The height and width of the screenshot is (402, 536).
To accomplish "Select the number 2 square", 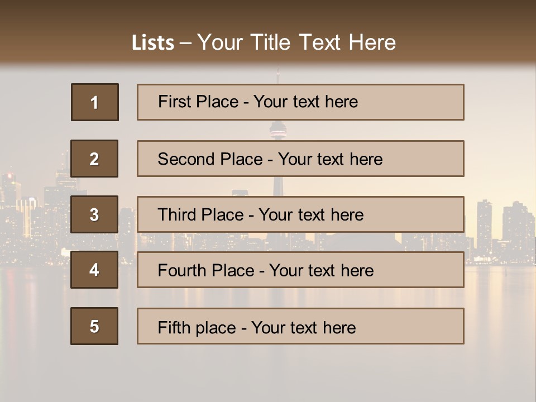I will point(94,159).
